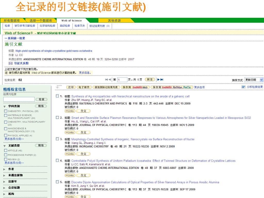This screenshot has height=198, width=264.
Task: Click the page number input field
Action: 122,80
